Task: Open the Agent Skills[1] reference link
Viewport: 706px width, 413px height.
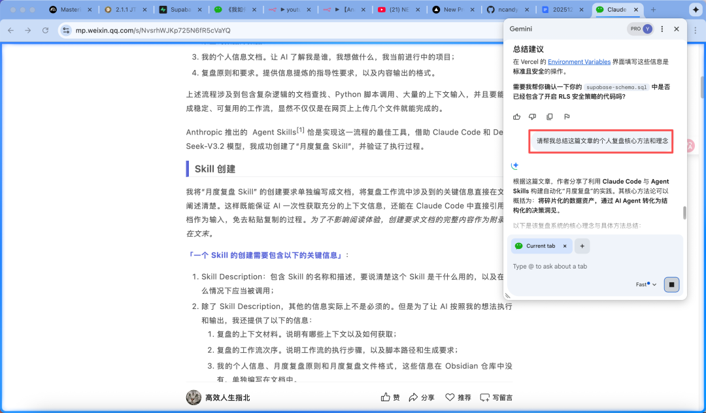Action: tap(278, 132)
